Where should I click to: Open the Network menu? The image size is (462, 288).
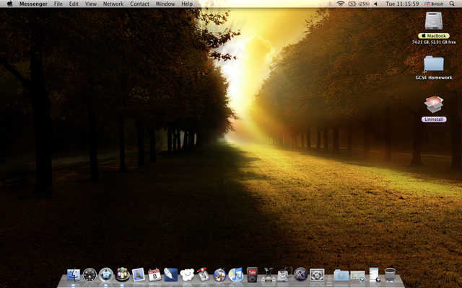(x=113, y=4)
